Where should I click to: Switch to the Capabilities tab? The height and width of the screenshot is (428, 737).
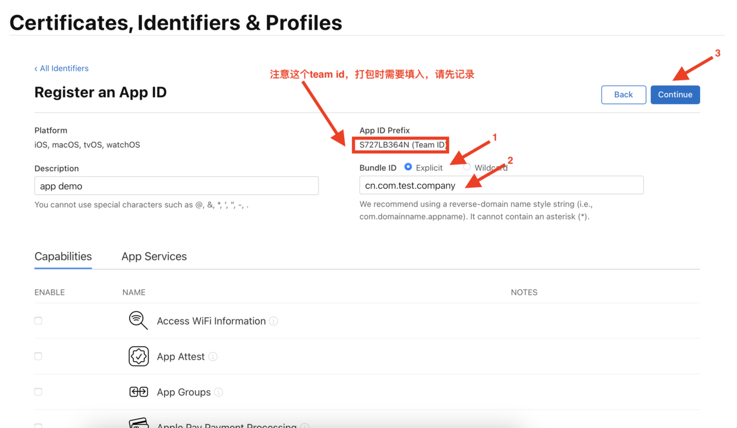[63, 256]
